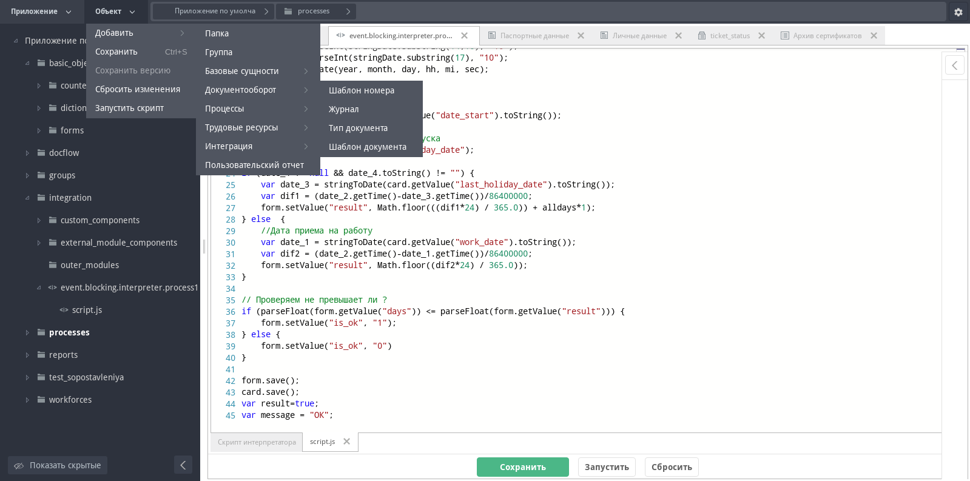Toggle Показать скрытые hidden items
Image resolution: width=970 pixels, height=481 pixels.
click(x=58, y=465)
